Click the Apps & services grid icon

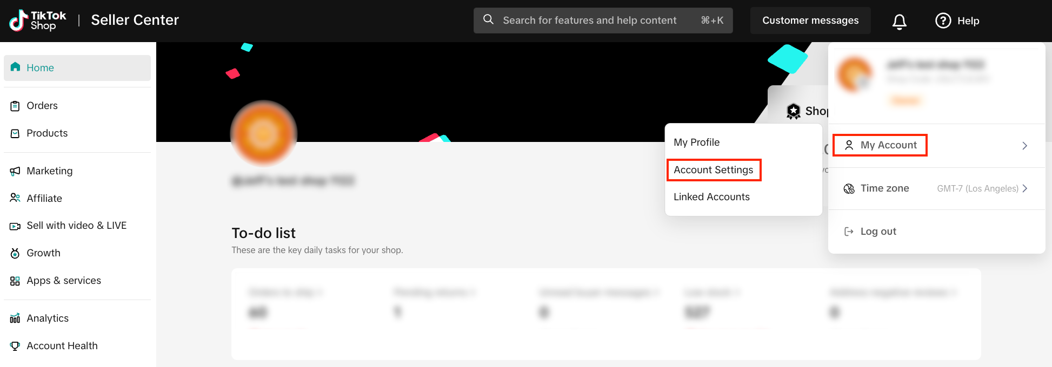point(15,281)
